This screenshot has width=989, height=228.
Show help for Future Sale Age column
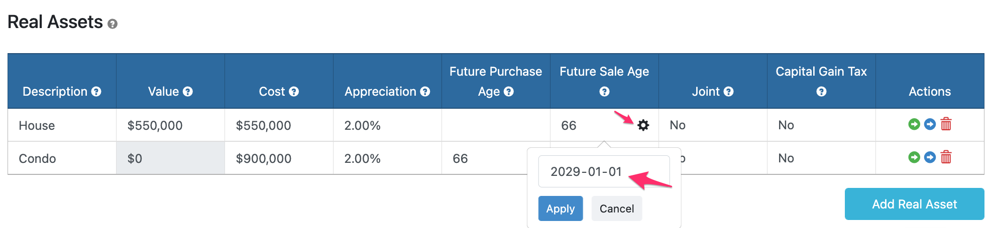[604, 92]
